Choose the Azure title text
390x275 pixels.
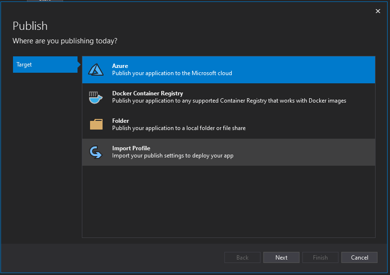coord(120,66)
